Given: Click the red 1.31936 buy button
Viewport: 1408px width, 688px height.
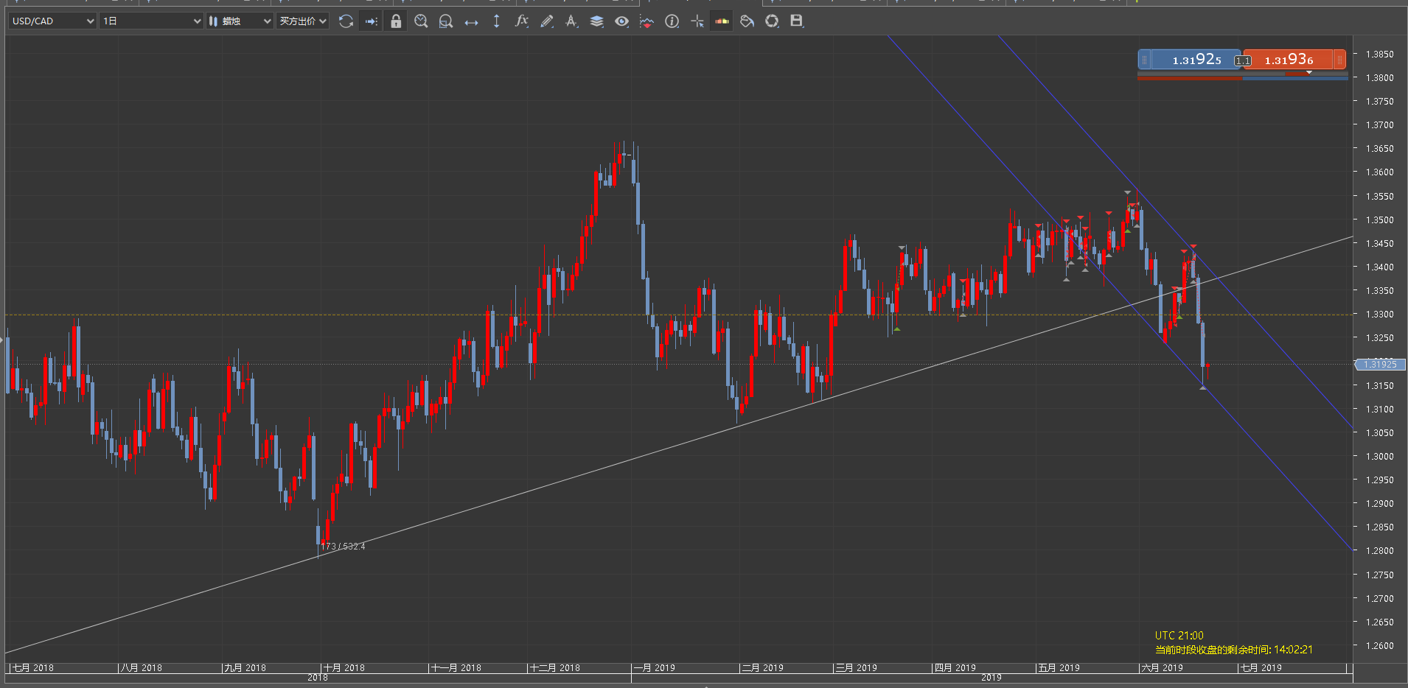Looking at the screenshot, I should (1289, 60).
